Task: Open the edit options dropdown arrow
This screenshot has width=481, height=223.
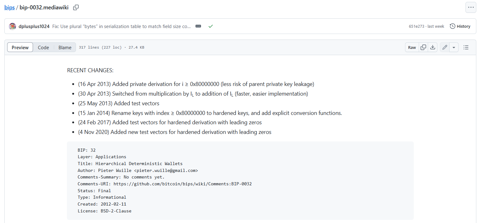Action: tap(454, 47)
